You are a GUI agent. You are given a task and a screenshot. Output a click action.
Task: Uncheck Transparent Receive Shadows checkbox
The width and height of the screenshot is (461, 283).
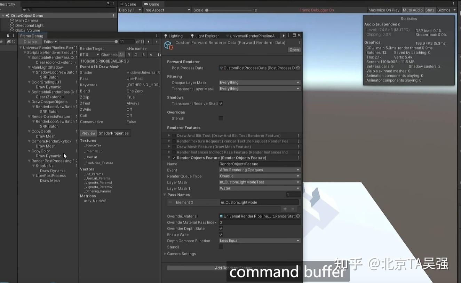tap(221, 103)
